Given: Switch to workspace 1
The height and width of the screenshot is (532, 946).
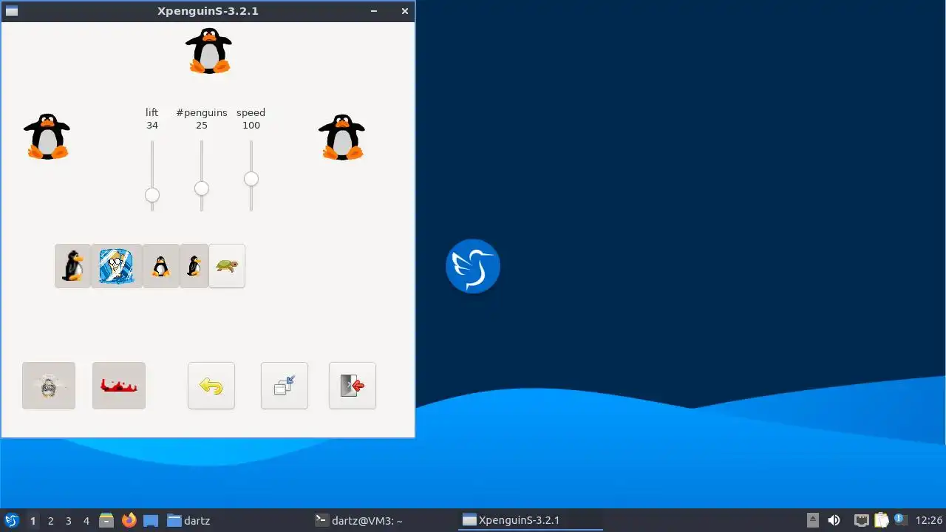Looking at the screenshot, I should tap(33, 521).
